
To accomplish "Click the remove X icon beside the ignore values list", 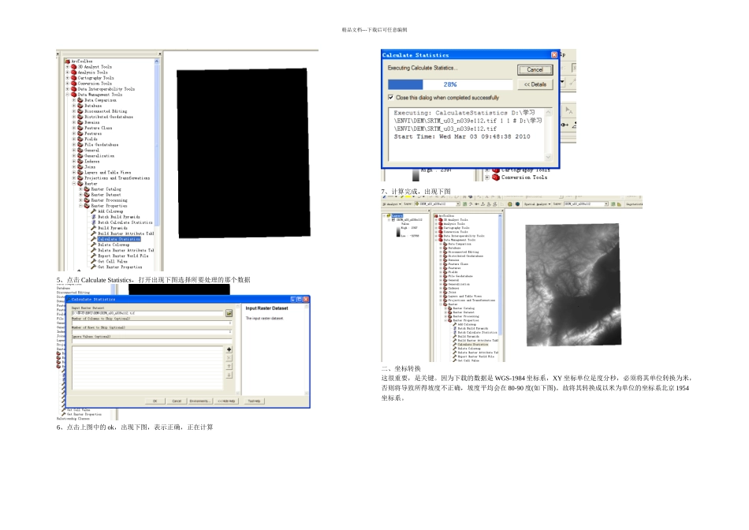I will (229, 358).
